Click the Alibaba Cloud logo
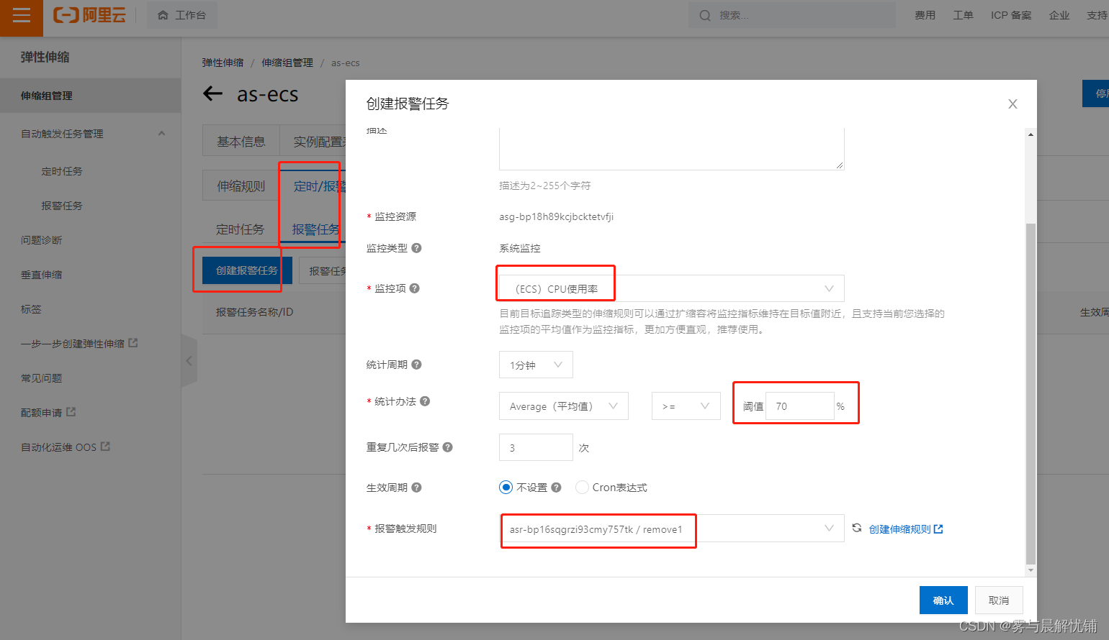The image size is (1109, 640). 90,15
